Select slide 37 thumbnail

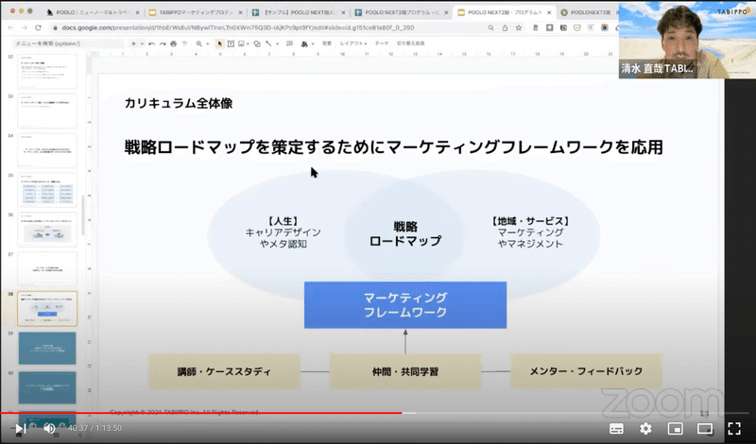[47, 269]
